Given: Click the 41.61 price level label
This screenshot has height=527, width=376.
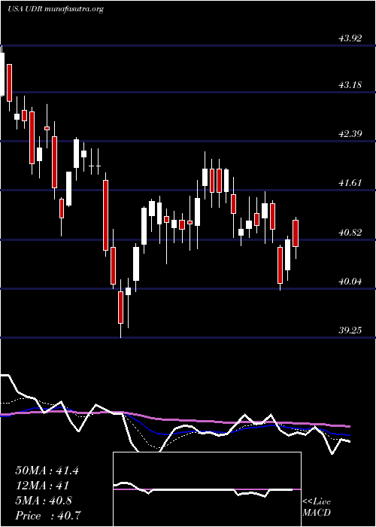Looking at the screenshot, I should (350, 183).
